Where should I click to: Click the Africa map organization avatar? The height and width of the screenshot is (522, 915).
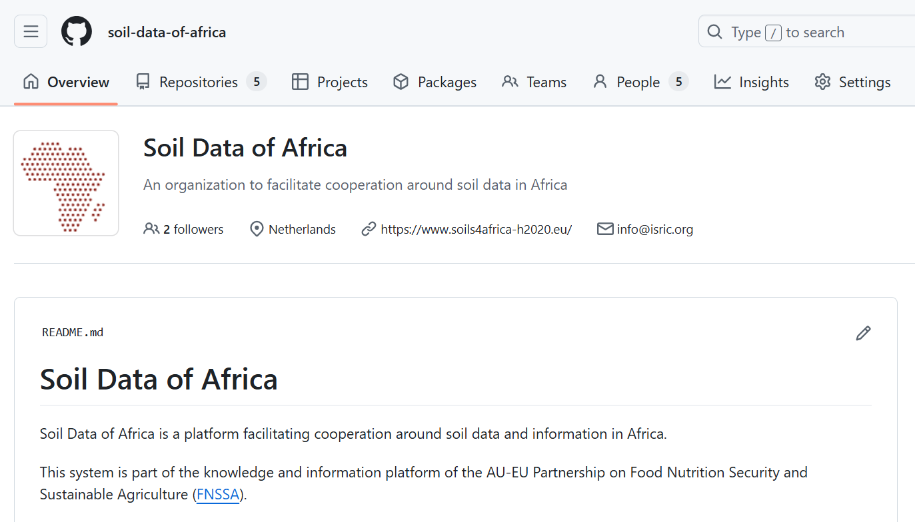point(66,183)
